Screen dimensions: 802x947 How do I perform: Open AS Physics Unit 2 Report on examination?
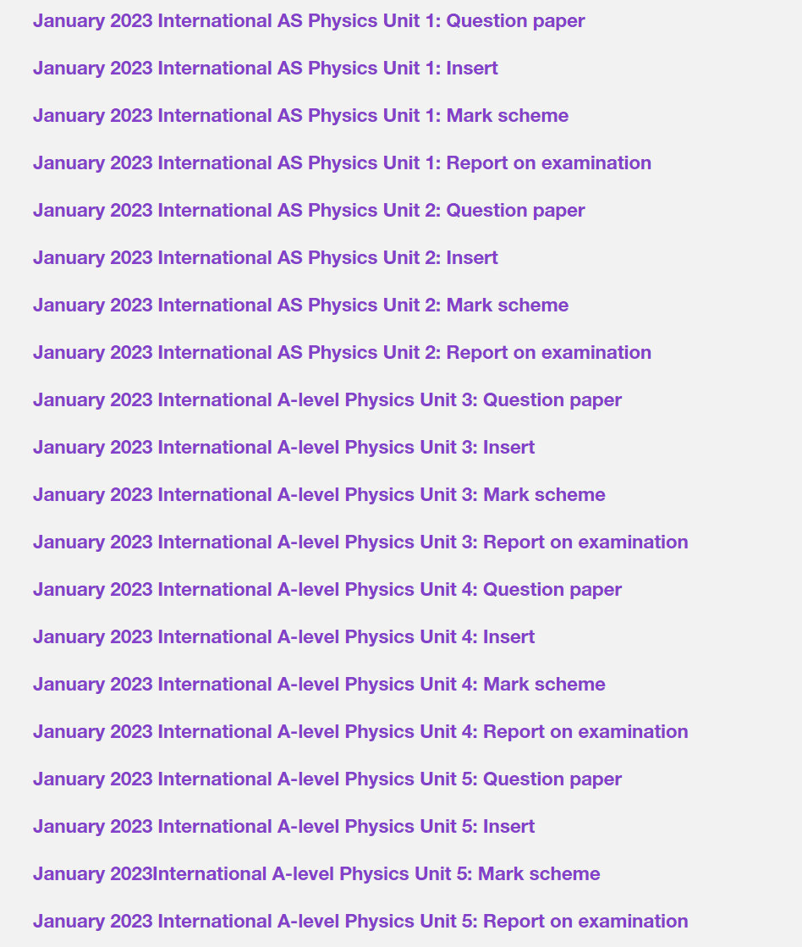(x=342, y=353)
